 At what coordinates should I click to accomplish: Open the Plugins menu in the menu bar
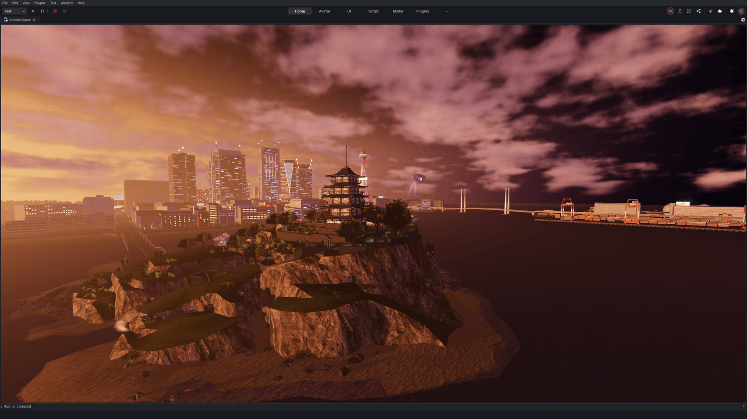[x=40, y=3]
